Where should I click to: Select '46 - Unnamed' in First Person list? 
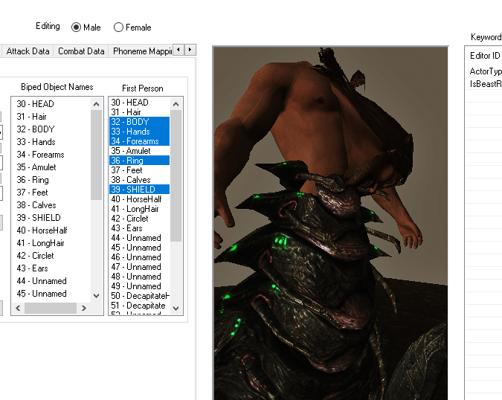click(x=140, y=257)
